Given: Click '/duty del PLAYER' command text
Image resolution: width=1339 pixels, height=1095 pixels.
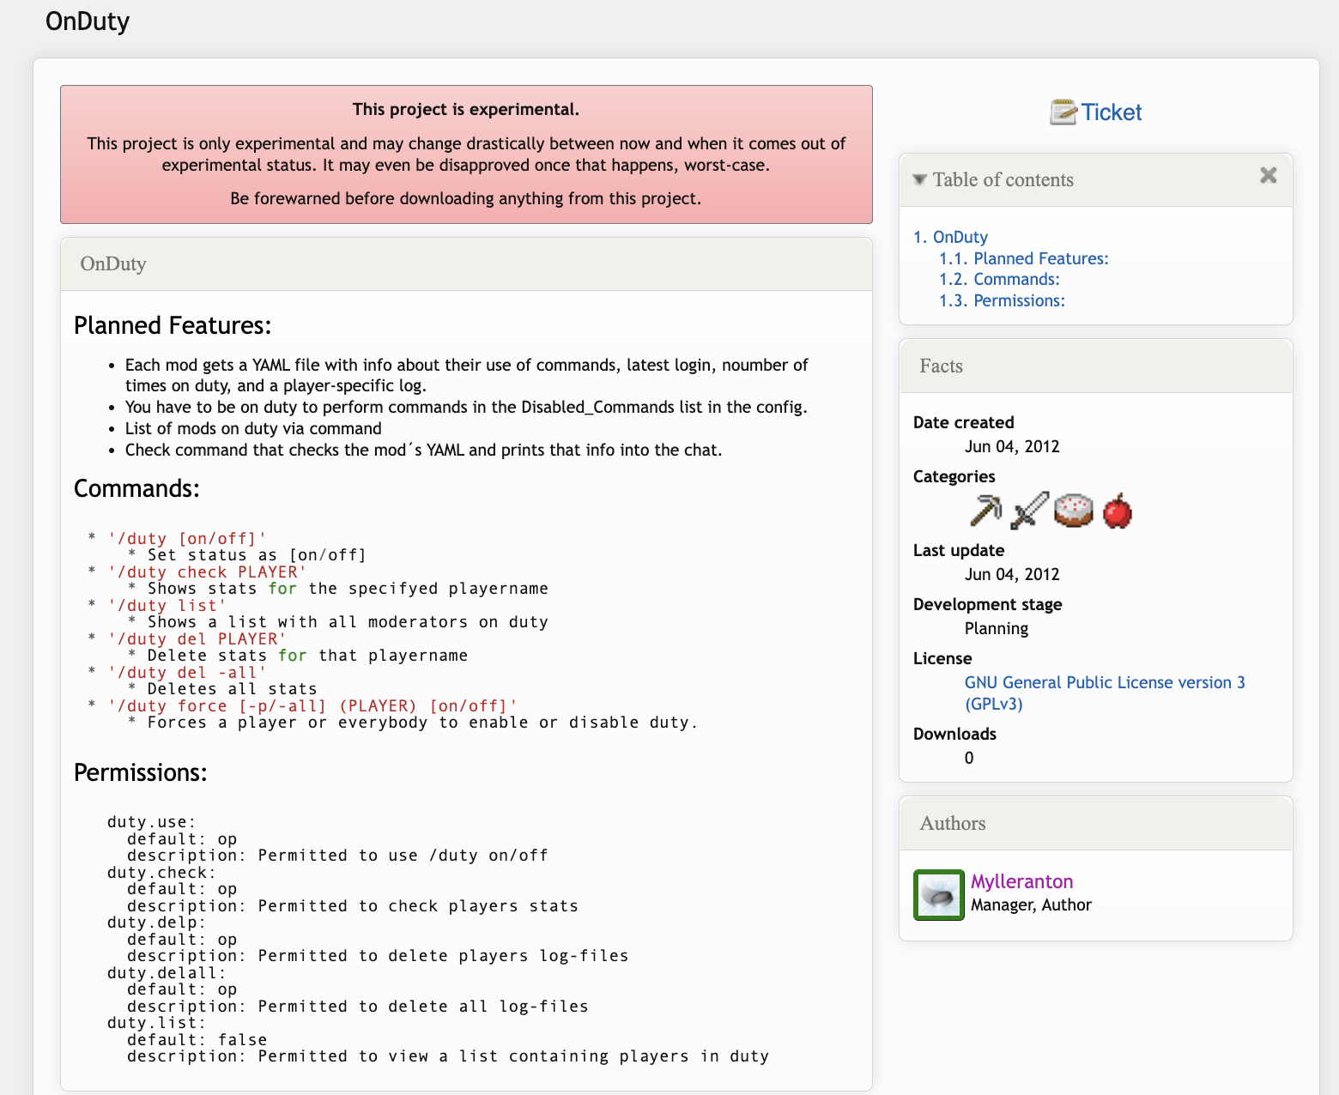Looking at the screenshot, I should point(197,639).
